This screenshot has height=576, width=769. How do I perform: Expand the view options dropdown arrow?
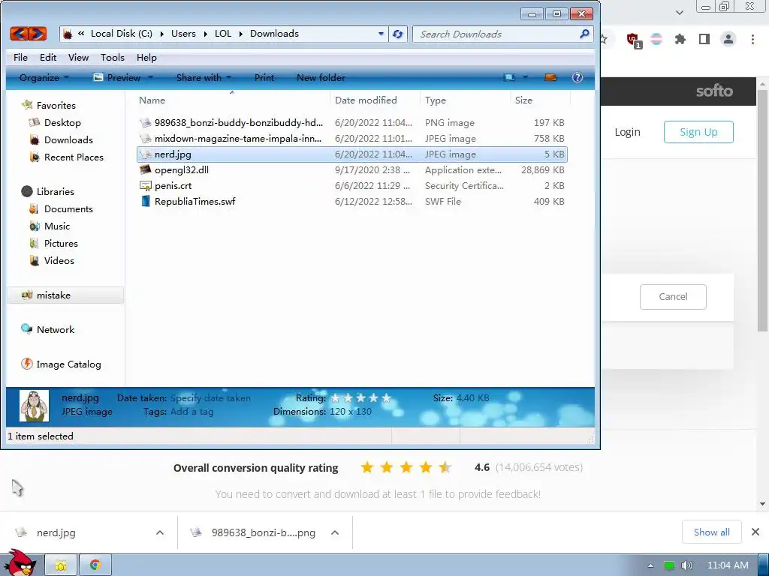[525, 77]
